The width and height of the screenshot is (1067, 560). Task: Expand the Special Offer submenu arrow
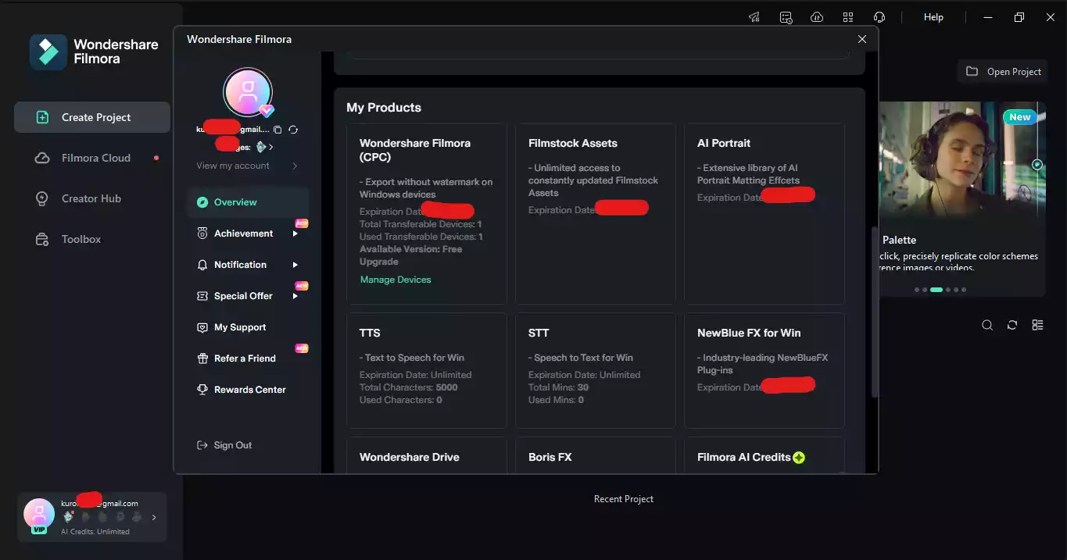295,296
